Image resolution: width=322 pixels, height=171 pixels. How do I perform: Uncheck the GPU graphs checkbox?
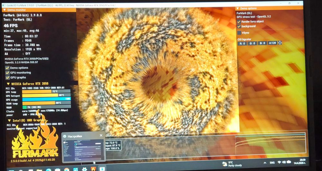click(x=7, y=78)
